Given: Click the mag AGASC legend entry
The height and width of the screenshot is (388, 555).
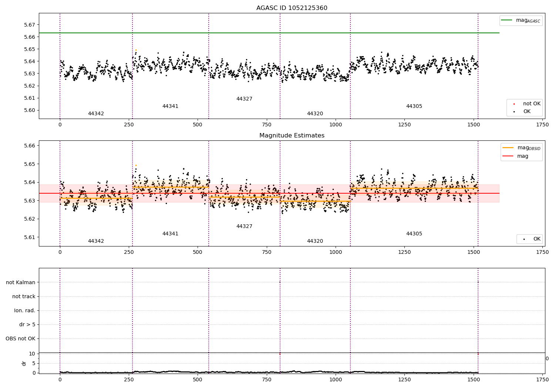Looking at the screenshot, I should click(521, 20).
